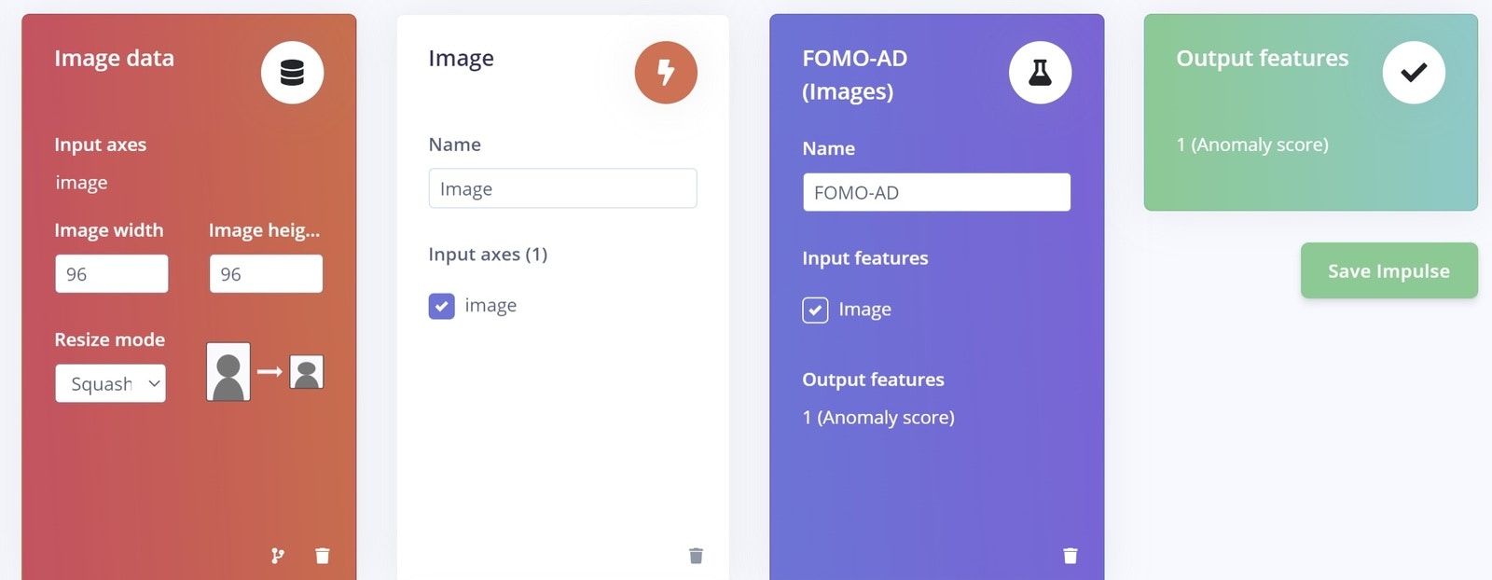Click the resize mode portrait preview illustration

pos(265,372)
